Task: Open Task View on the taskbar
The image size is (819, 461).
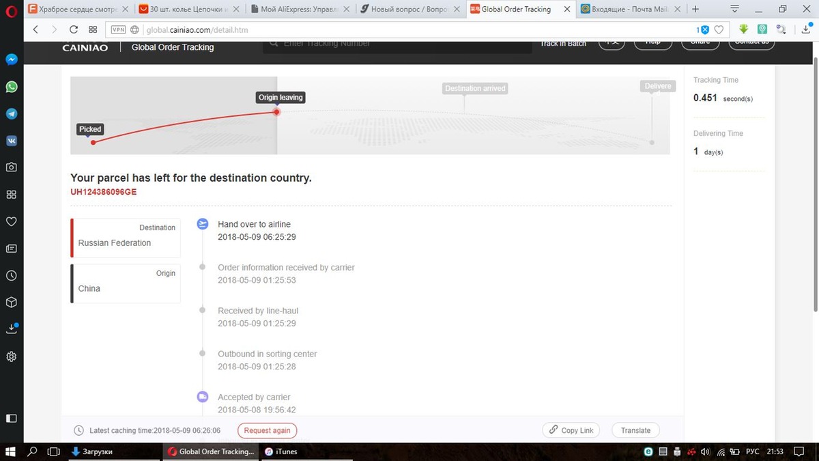Action: 53,451
